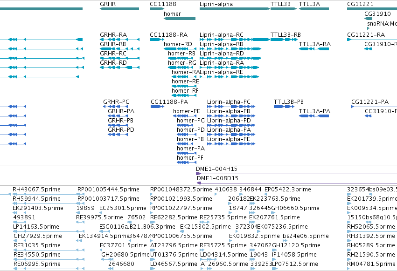Select the CG31910 gene label
This screenshot has height=271, width=397.
pyautogui.click(x=377, y=14)
